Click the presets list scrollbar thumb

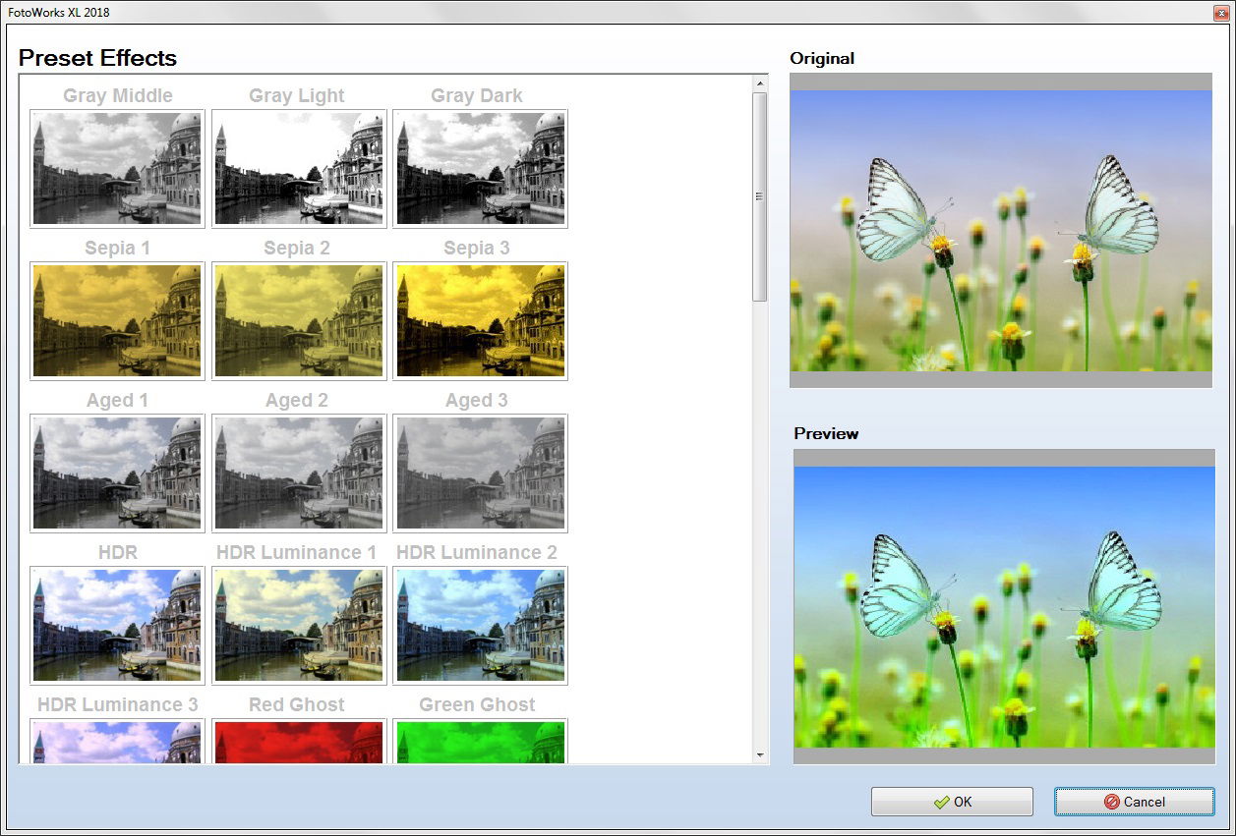click(759, 196)
